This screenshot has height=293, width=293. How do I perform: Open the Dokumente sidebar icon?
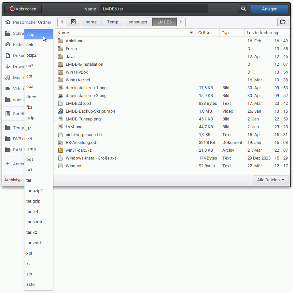[8, 55]
